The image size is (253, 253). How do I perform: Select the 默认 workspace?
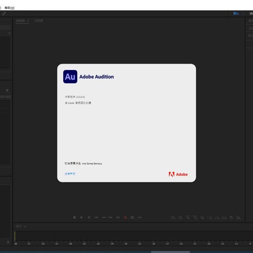[236, 14]
